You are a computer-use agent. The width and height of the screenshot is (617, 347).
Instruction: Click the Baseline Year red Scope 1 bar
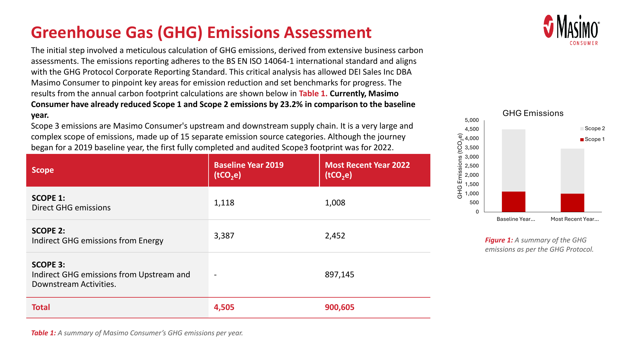pyautogui.click(x=514, y=202)
